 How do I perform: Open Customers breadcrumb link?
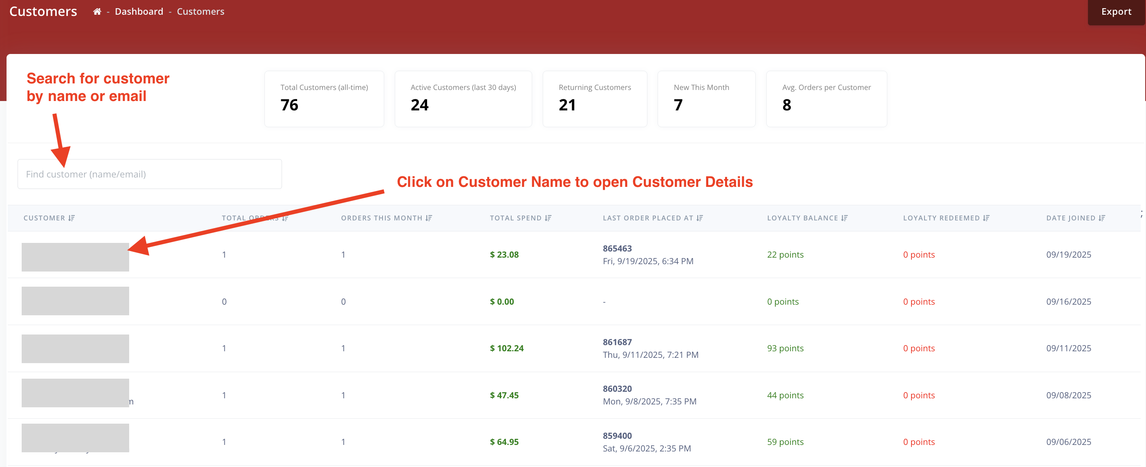pos(200,11)
